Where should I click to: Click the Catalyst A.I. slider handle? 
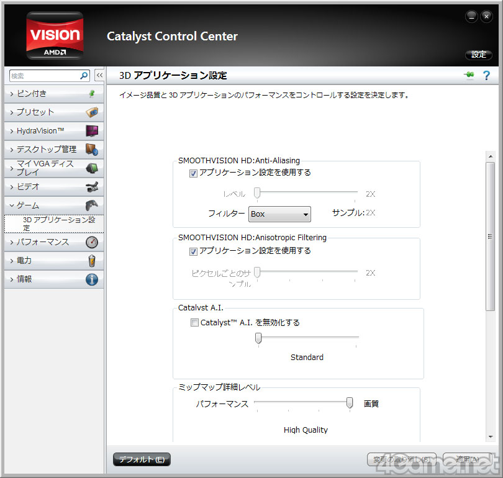258,338
